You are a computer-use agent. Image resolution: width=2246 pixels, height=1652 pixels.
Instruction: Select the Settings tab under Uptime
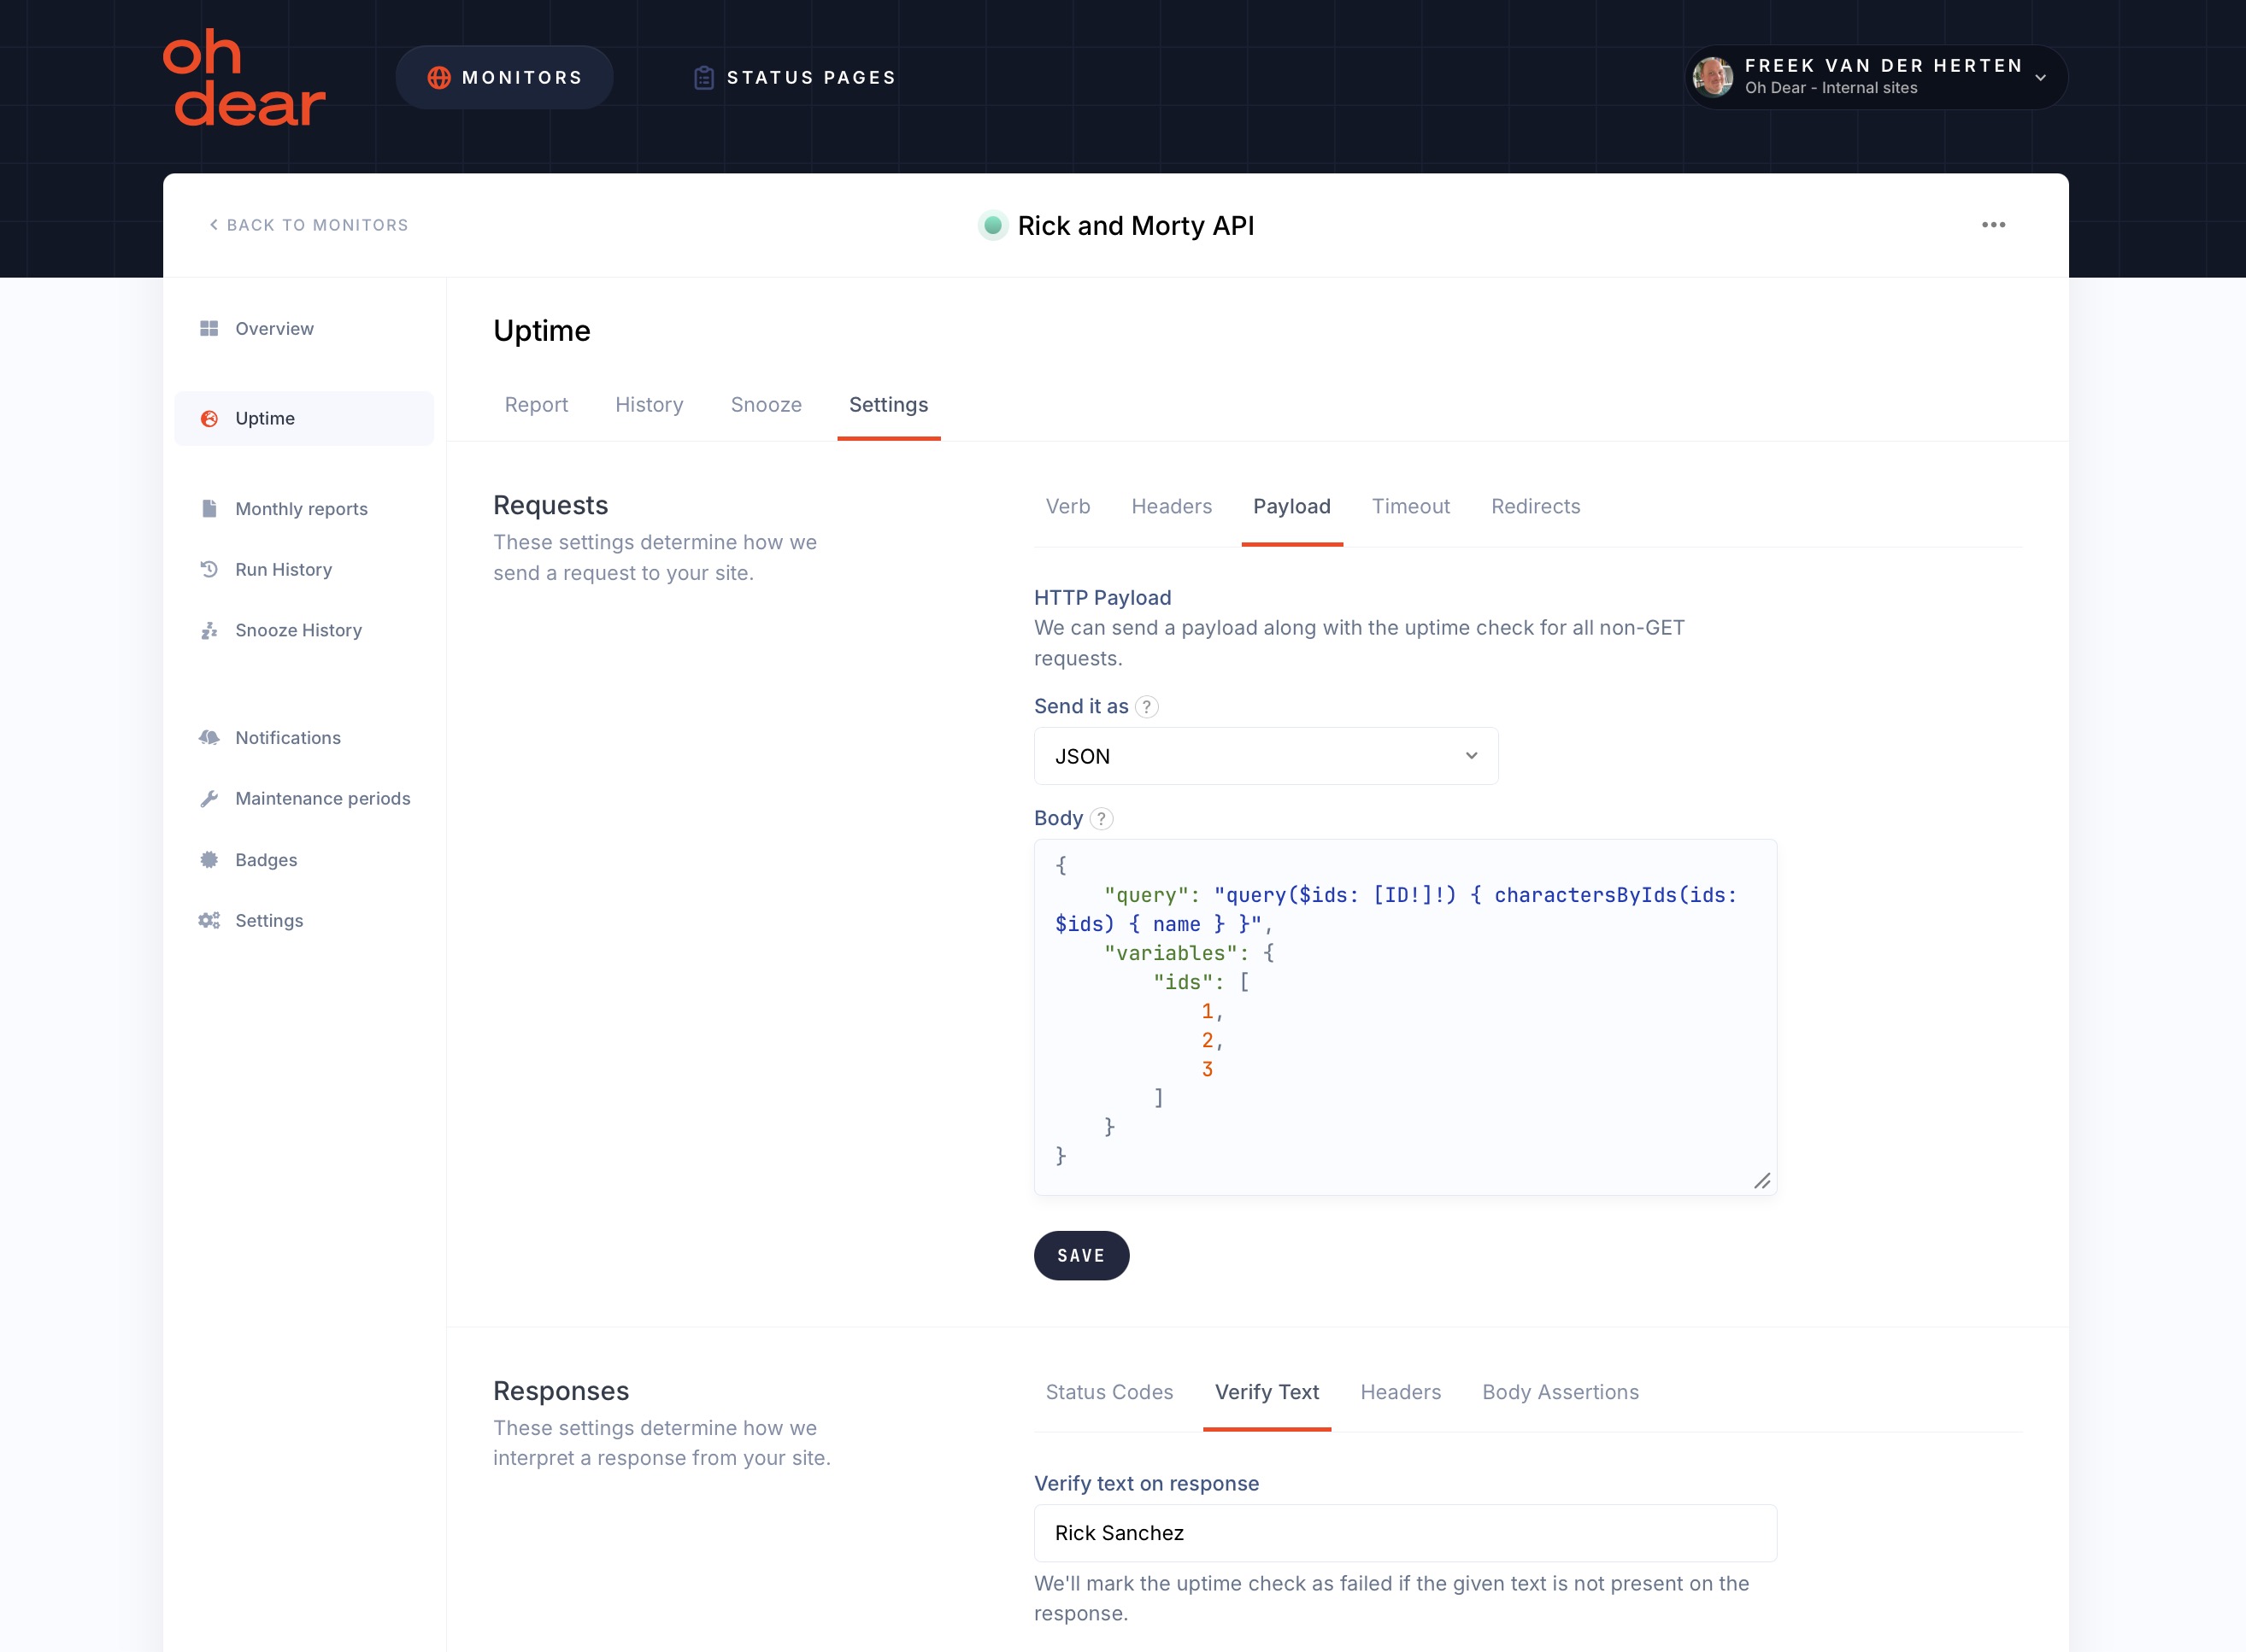888,405
